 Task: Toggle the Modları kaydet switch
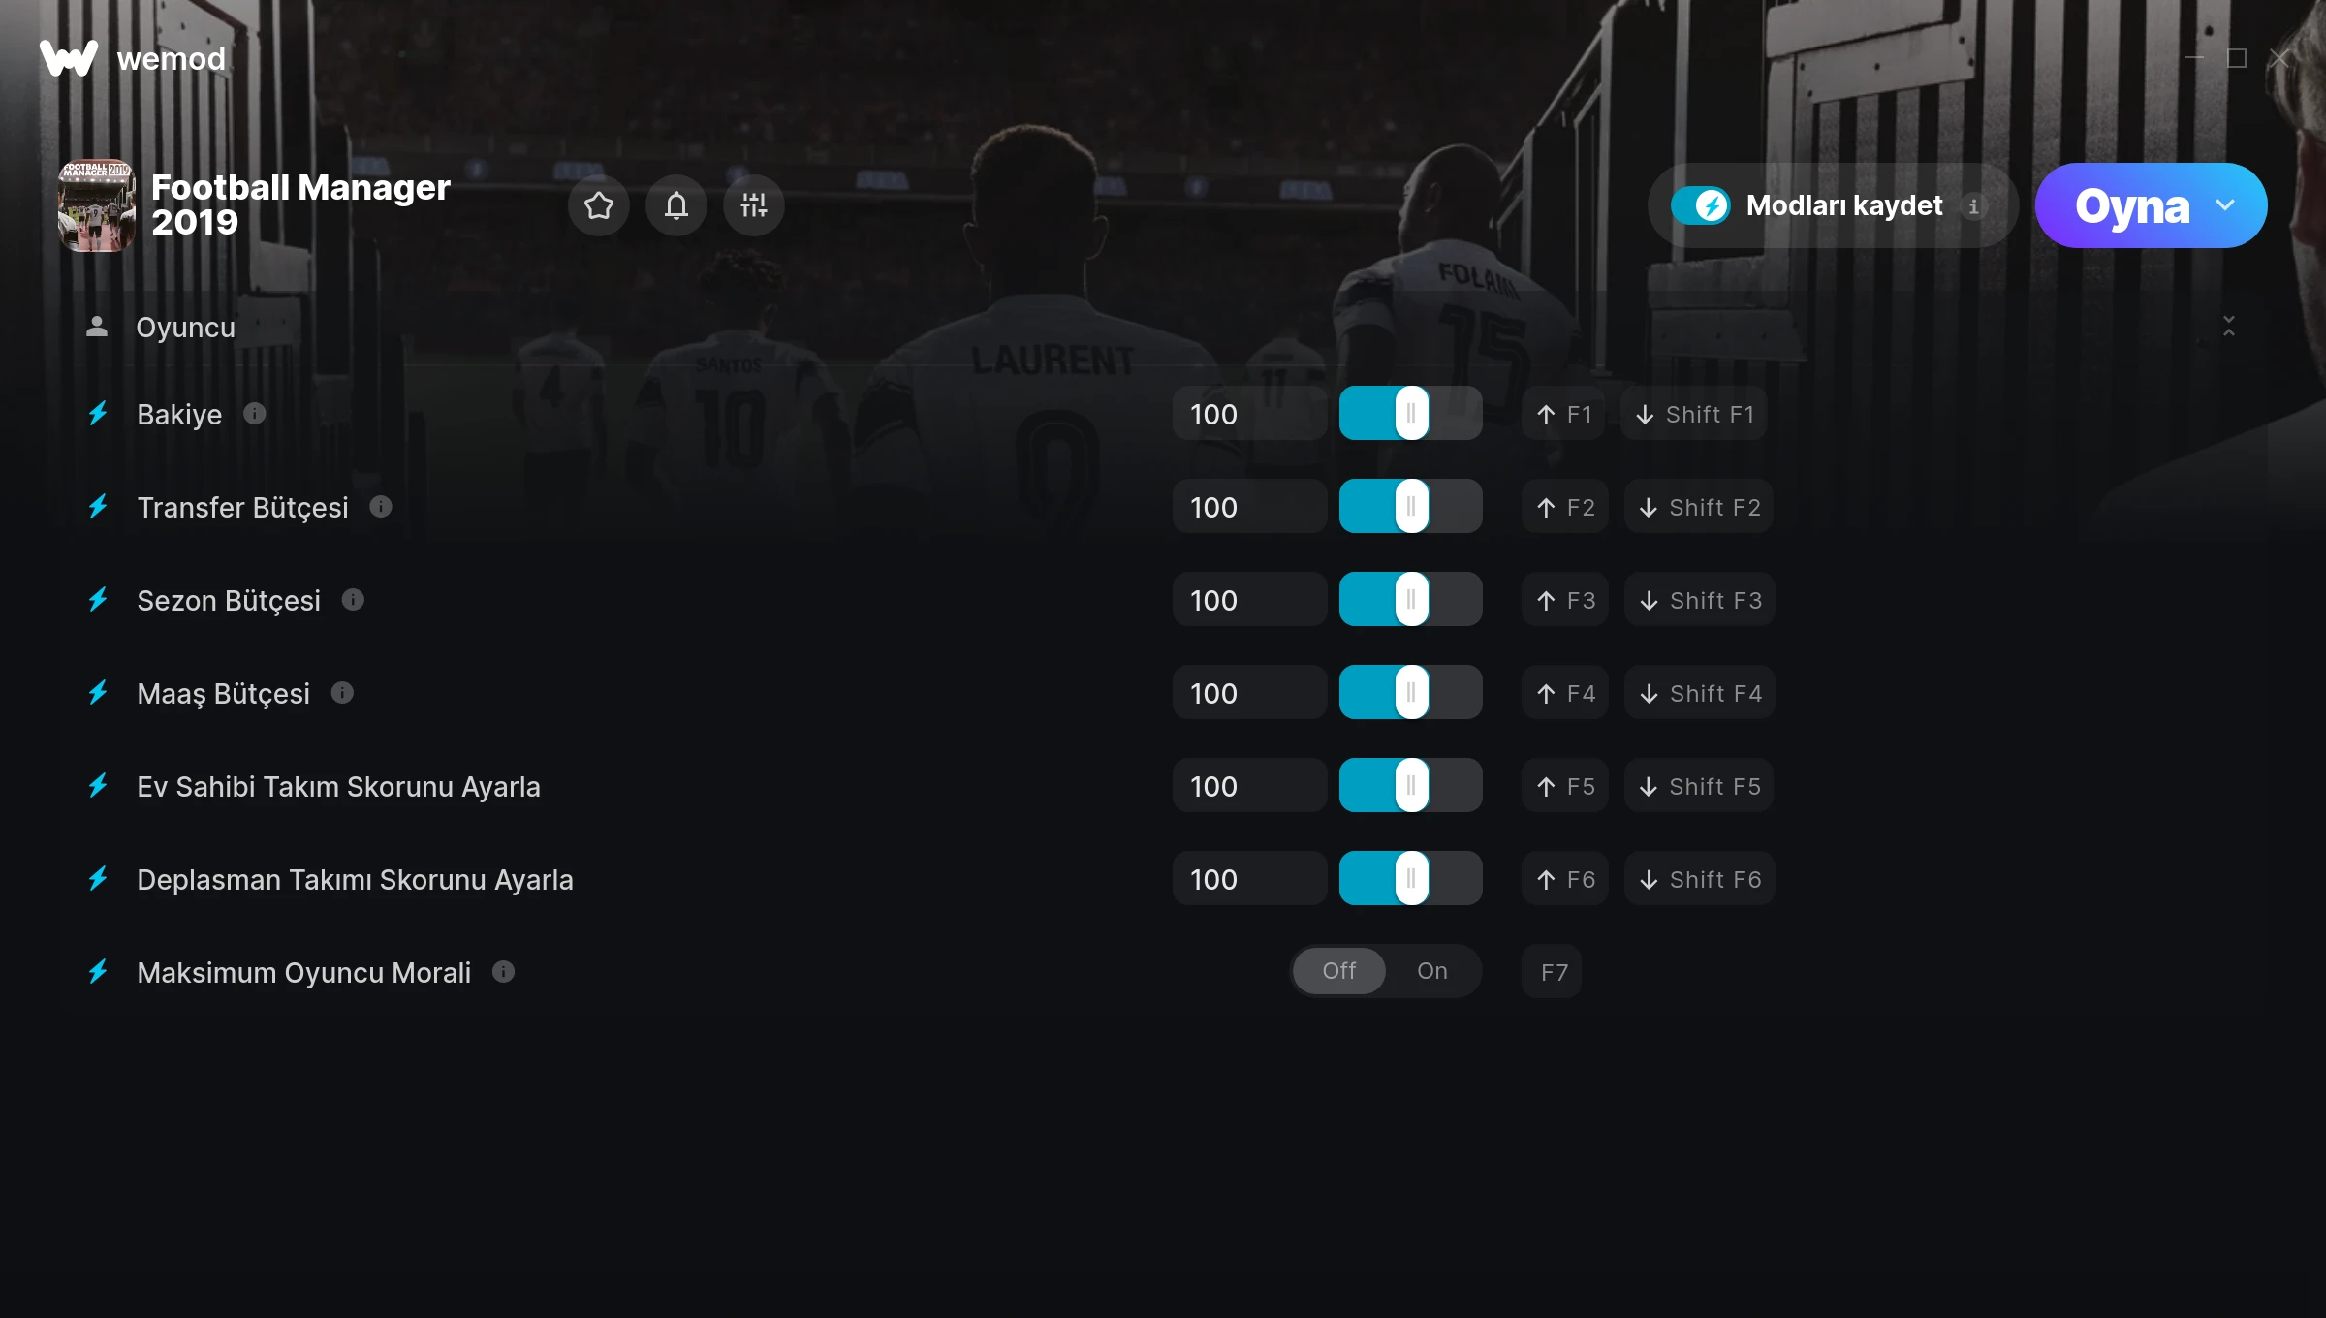[x=1700, y=205]
